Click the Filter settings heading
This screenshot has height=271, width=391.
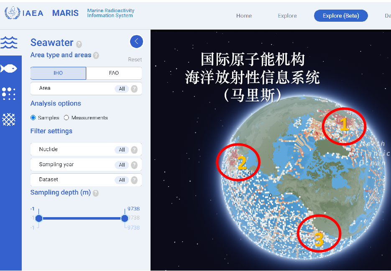click(x=51, y=131)
